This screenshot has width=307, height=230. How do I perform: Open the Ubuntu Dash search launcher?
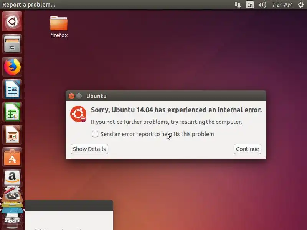point(12,21)
